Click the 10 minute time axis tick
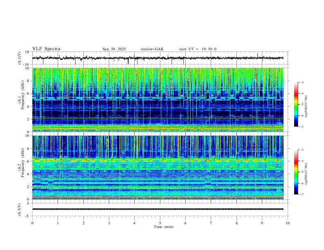This screenshot has height=250, width=324. point(288,223)
